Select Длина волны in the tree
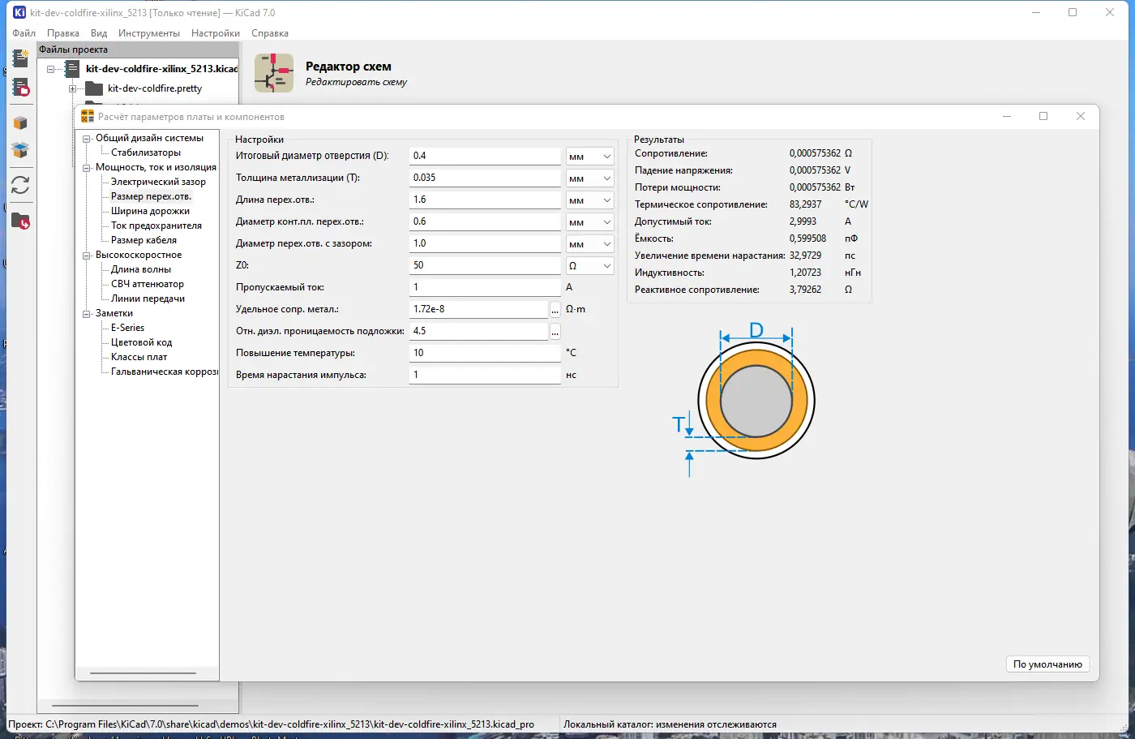Viewport: 1135px width, 739px height. (x=141, y=269)
